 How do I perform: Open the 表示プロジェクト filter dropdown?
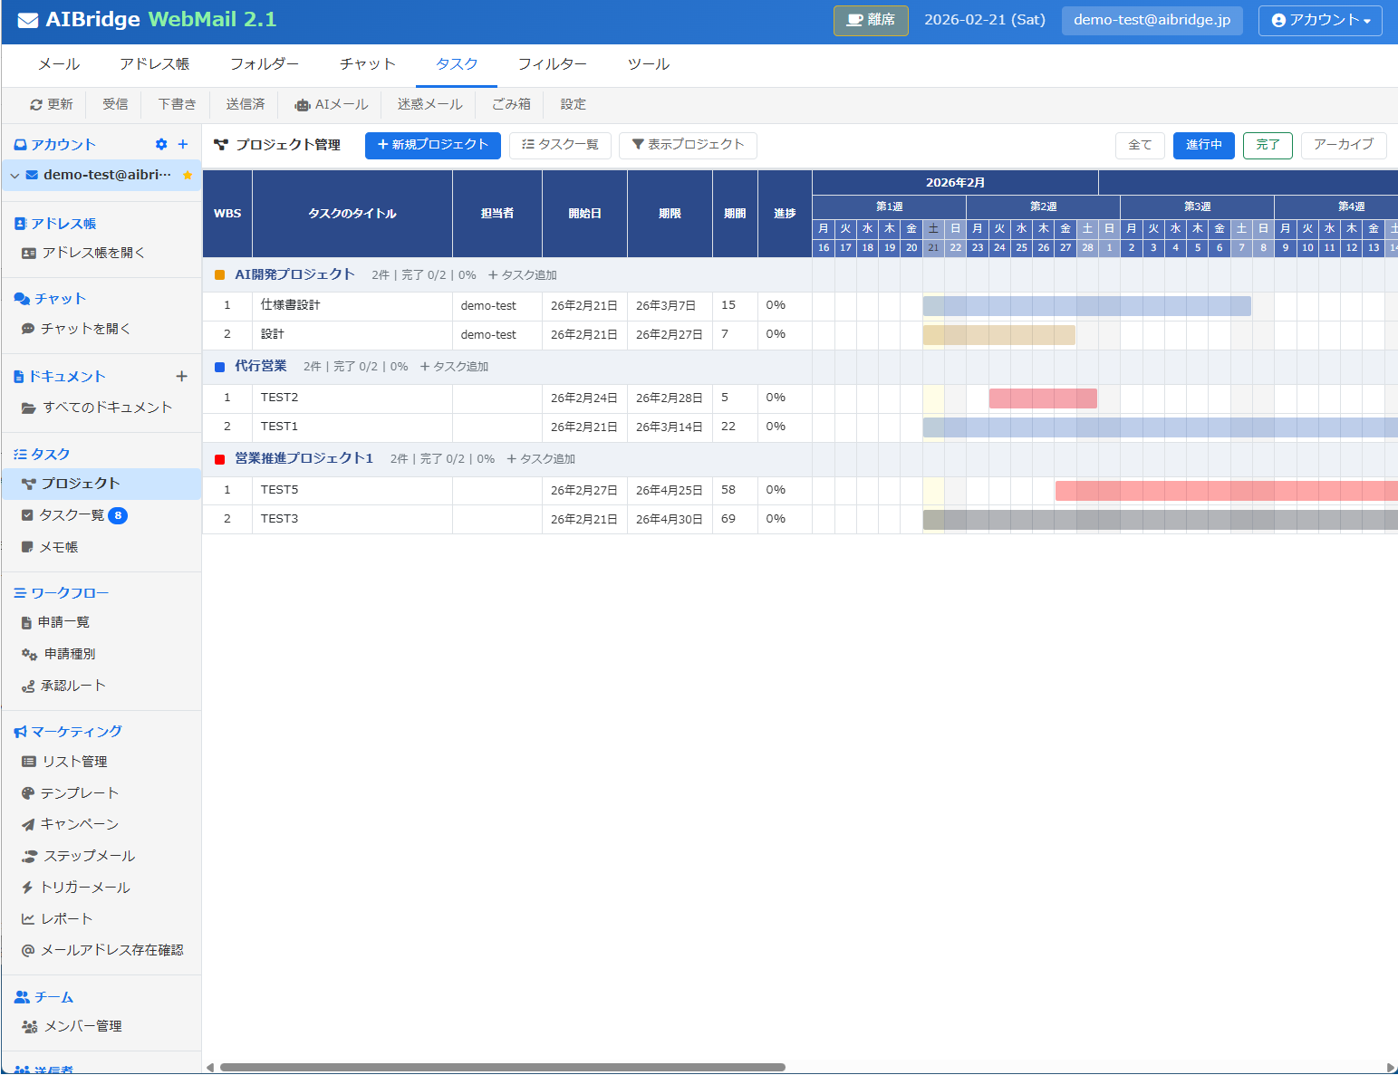point(688,145)
